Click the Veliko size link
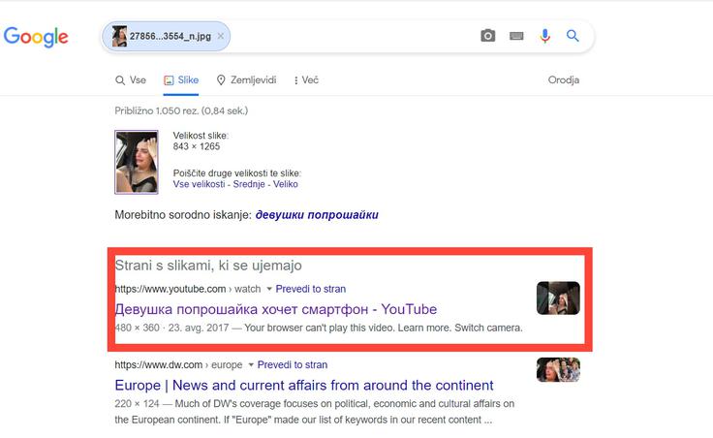This screenshot has height=438, width=713. [286, 184]
